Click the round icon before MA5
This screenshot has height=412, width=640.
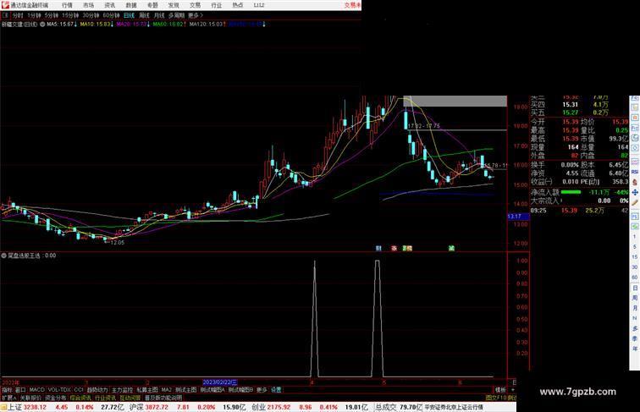42,25
